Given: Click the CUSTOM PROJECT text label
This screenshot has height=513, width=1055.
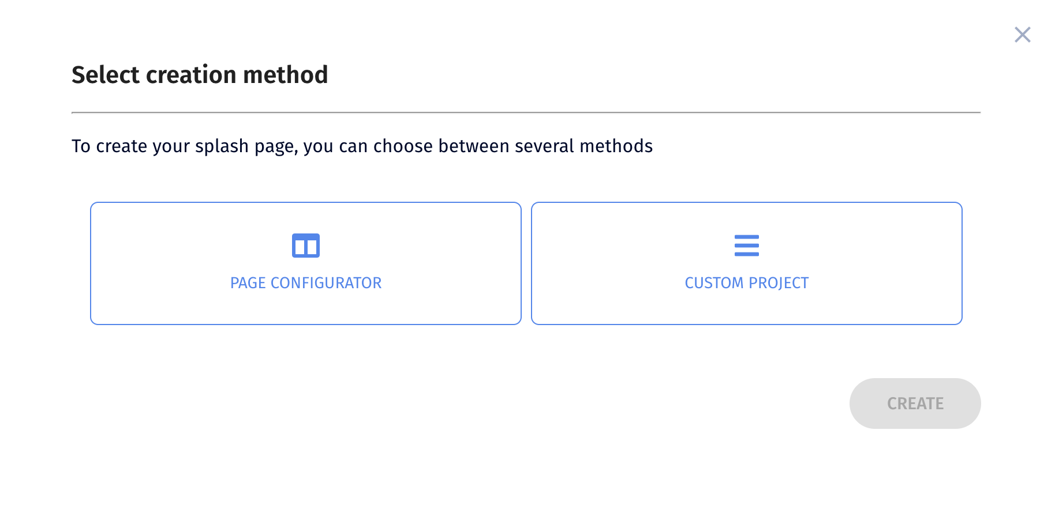Looking at the screenshot, I should click(747, 283).
